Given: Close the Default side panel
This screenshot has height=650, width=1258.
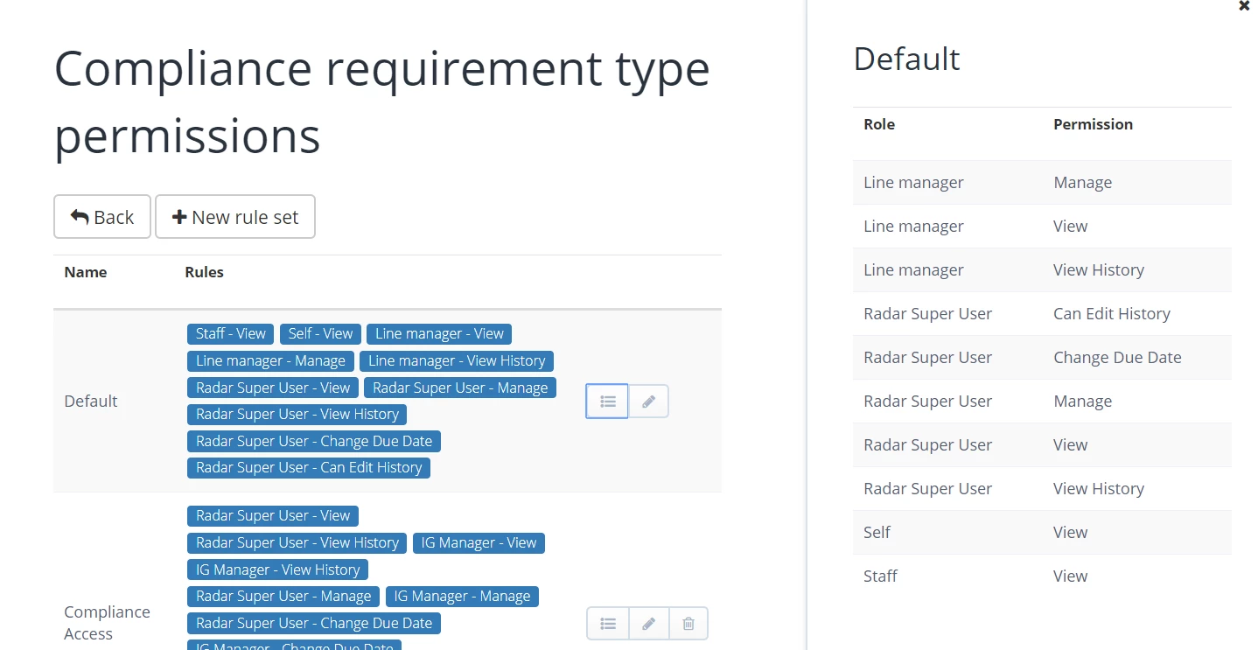Looking at the screenshot, I should point(1244,5).
